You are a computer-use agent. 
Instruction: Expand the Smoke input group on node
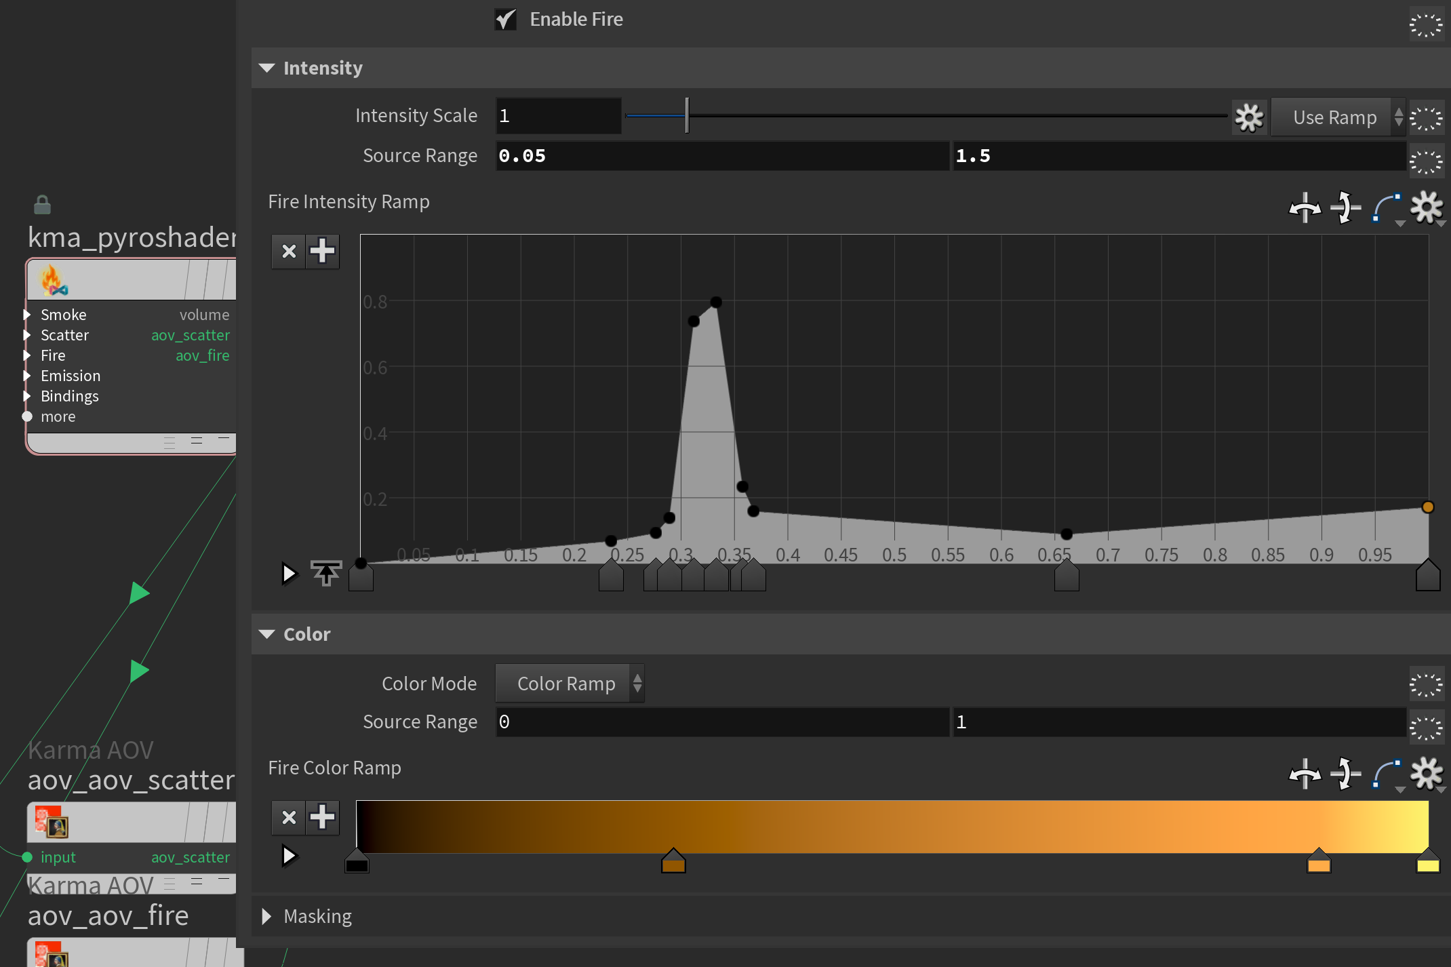(x=27, y=315)
